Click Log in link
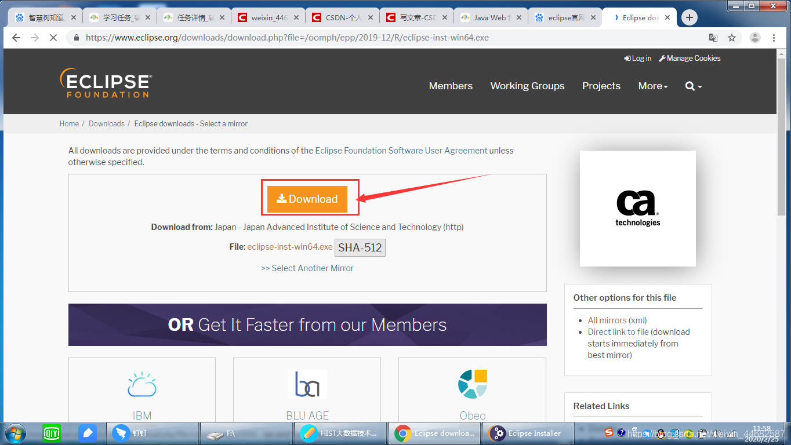Screen dimensions: 791x445 click(x=637, y=59)
